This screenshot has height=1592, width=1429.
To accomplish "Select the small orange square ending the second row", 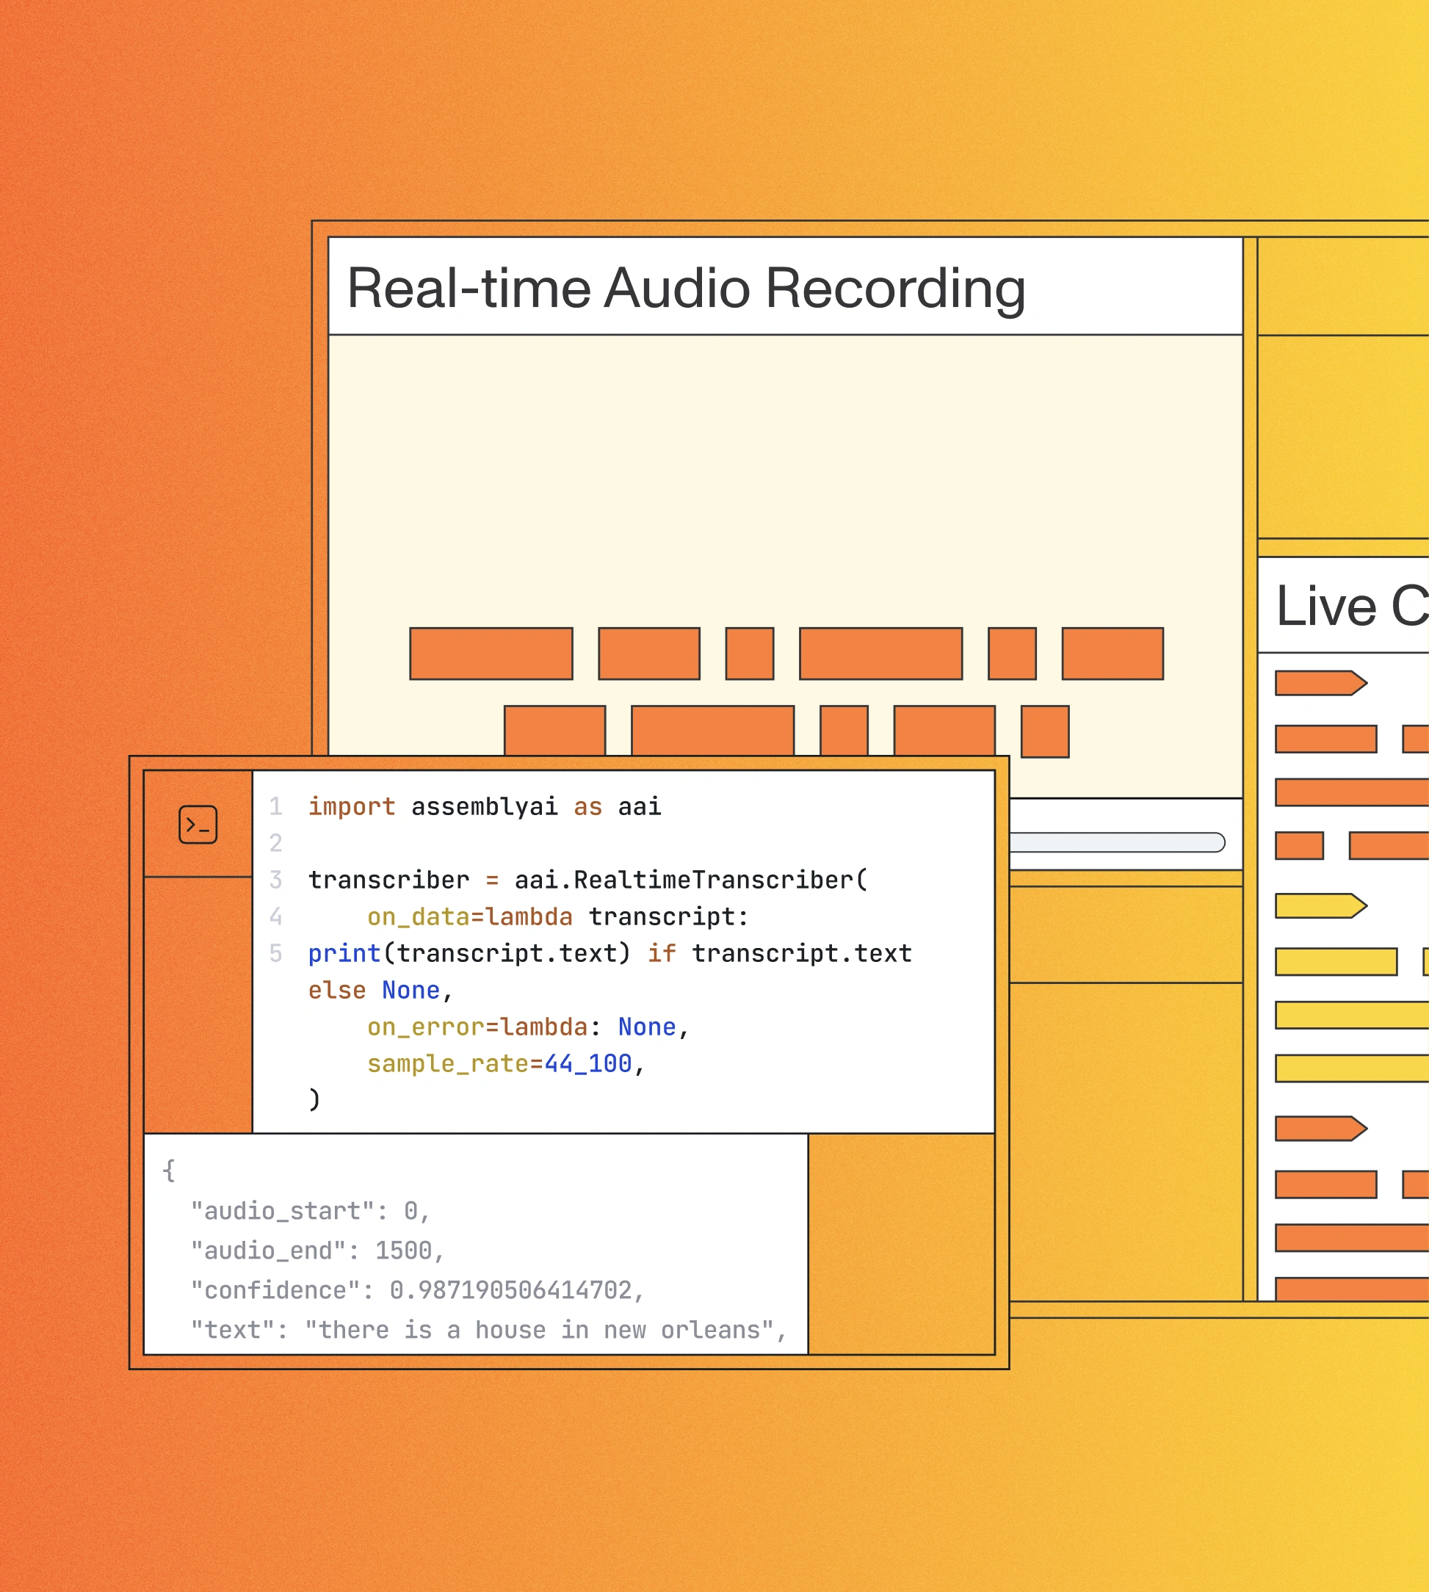I will (x=1044, y=731).
